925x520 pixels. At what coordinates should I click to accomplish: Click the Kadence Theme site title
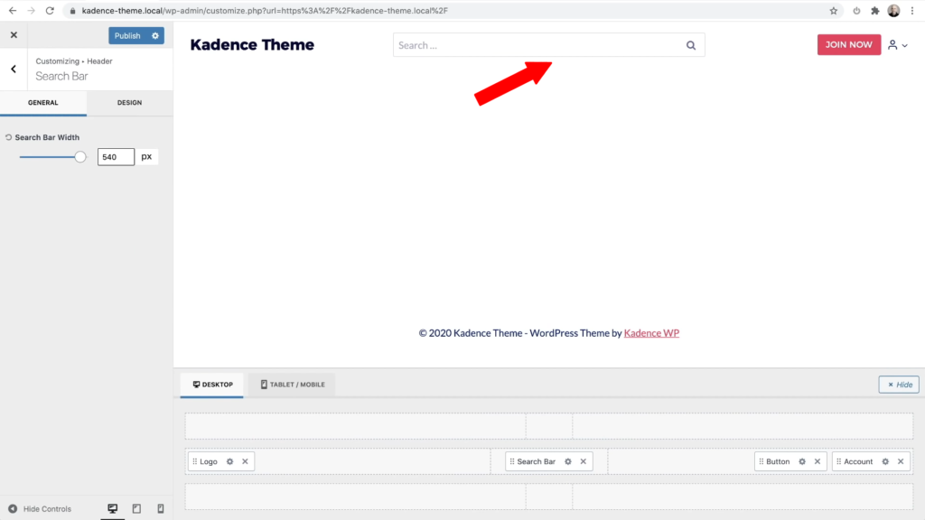click(x=252, y=45)
